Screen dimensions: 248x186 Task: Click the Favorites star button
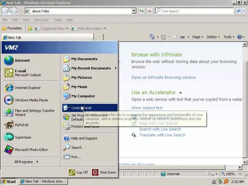click(x=11, y=28)
